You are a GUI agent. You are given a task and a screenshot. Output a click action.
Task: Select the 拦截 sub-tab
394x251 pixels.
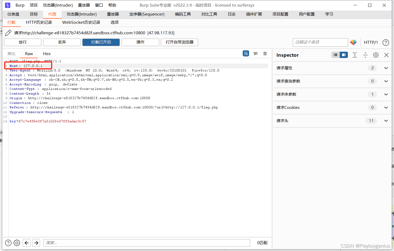(11, 22)
